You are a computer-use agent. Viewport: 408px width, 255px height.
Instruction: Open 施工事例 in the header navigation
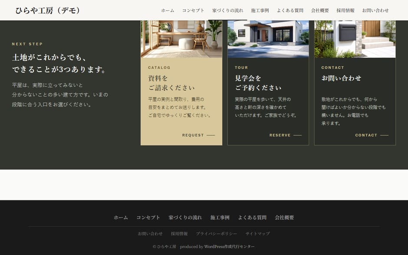coord(260,10)
